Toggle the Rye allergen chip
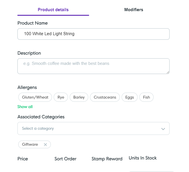The width and height of the screenshot is (189, 172). pyautogui.click(x=61, y=97)
